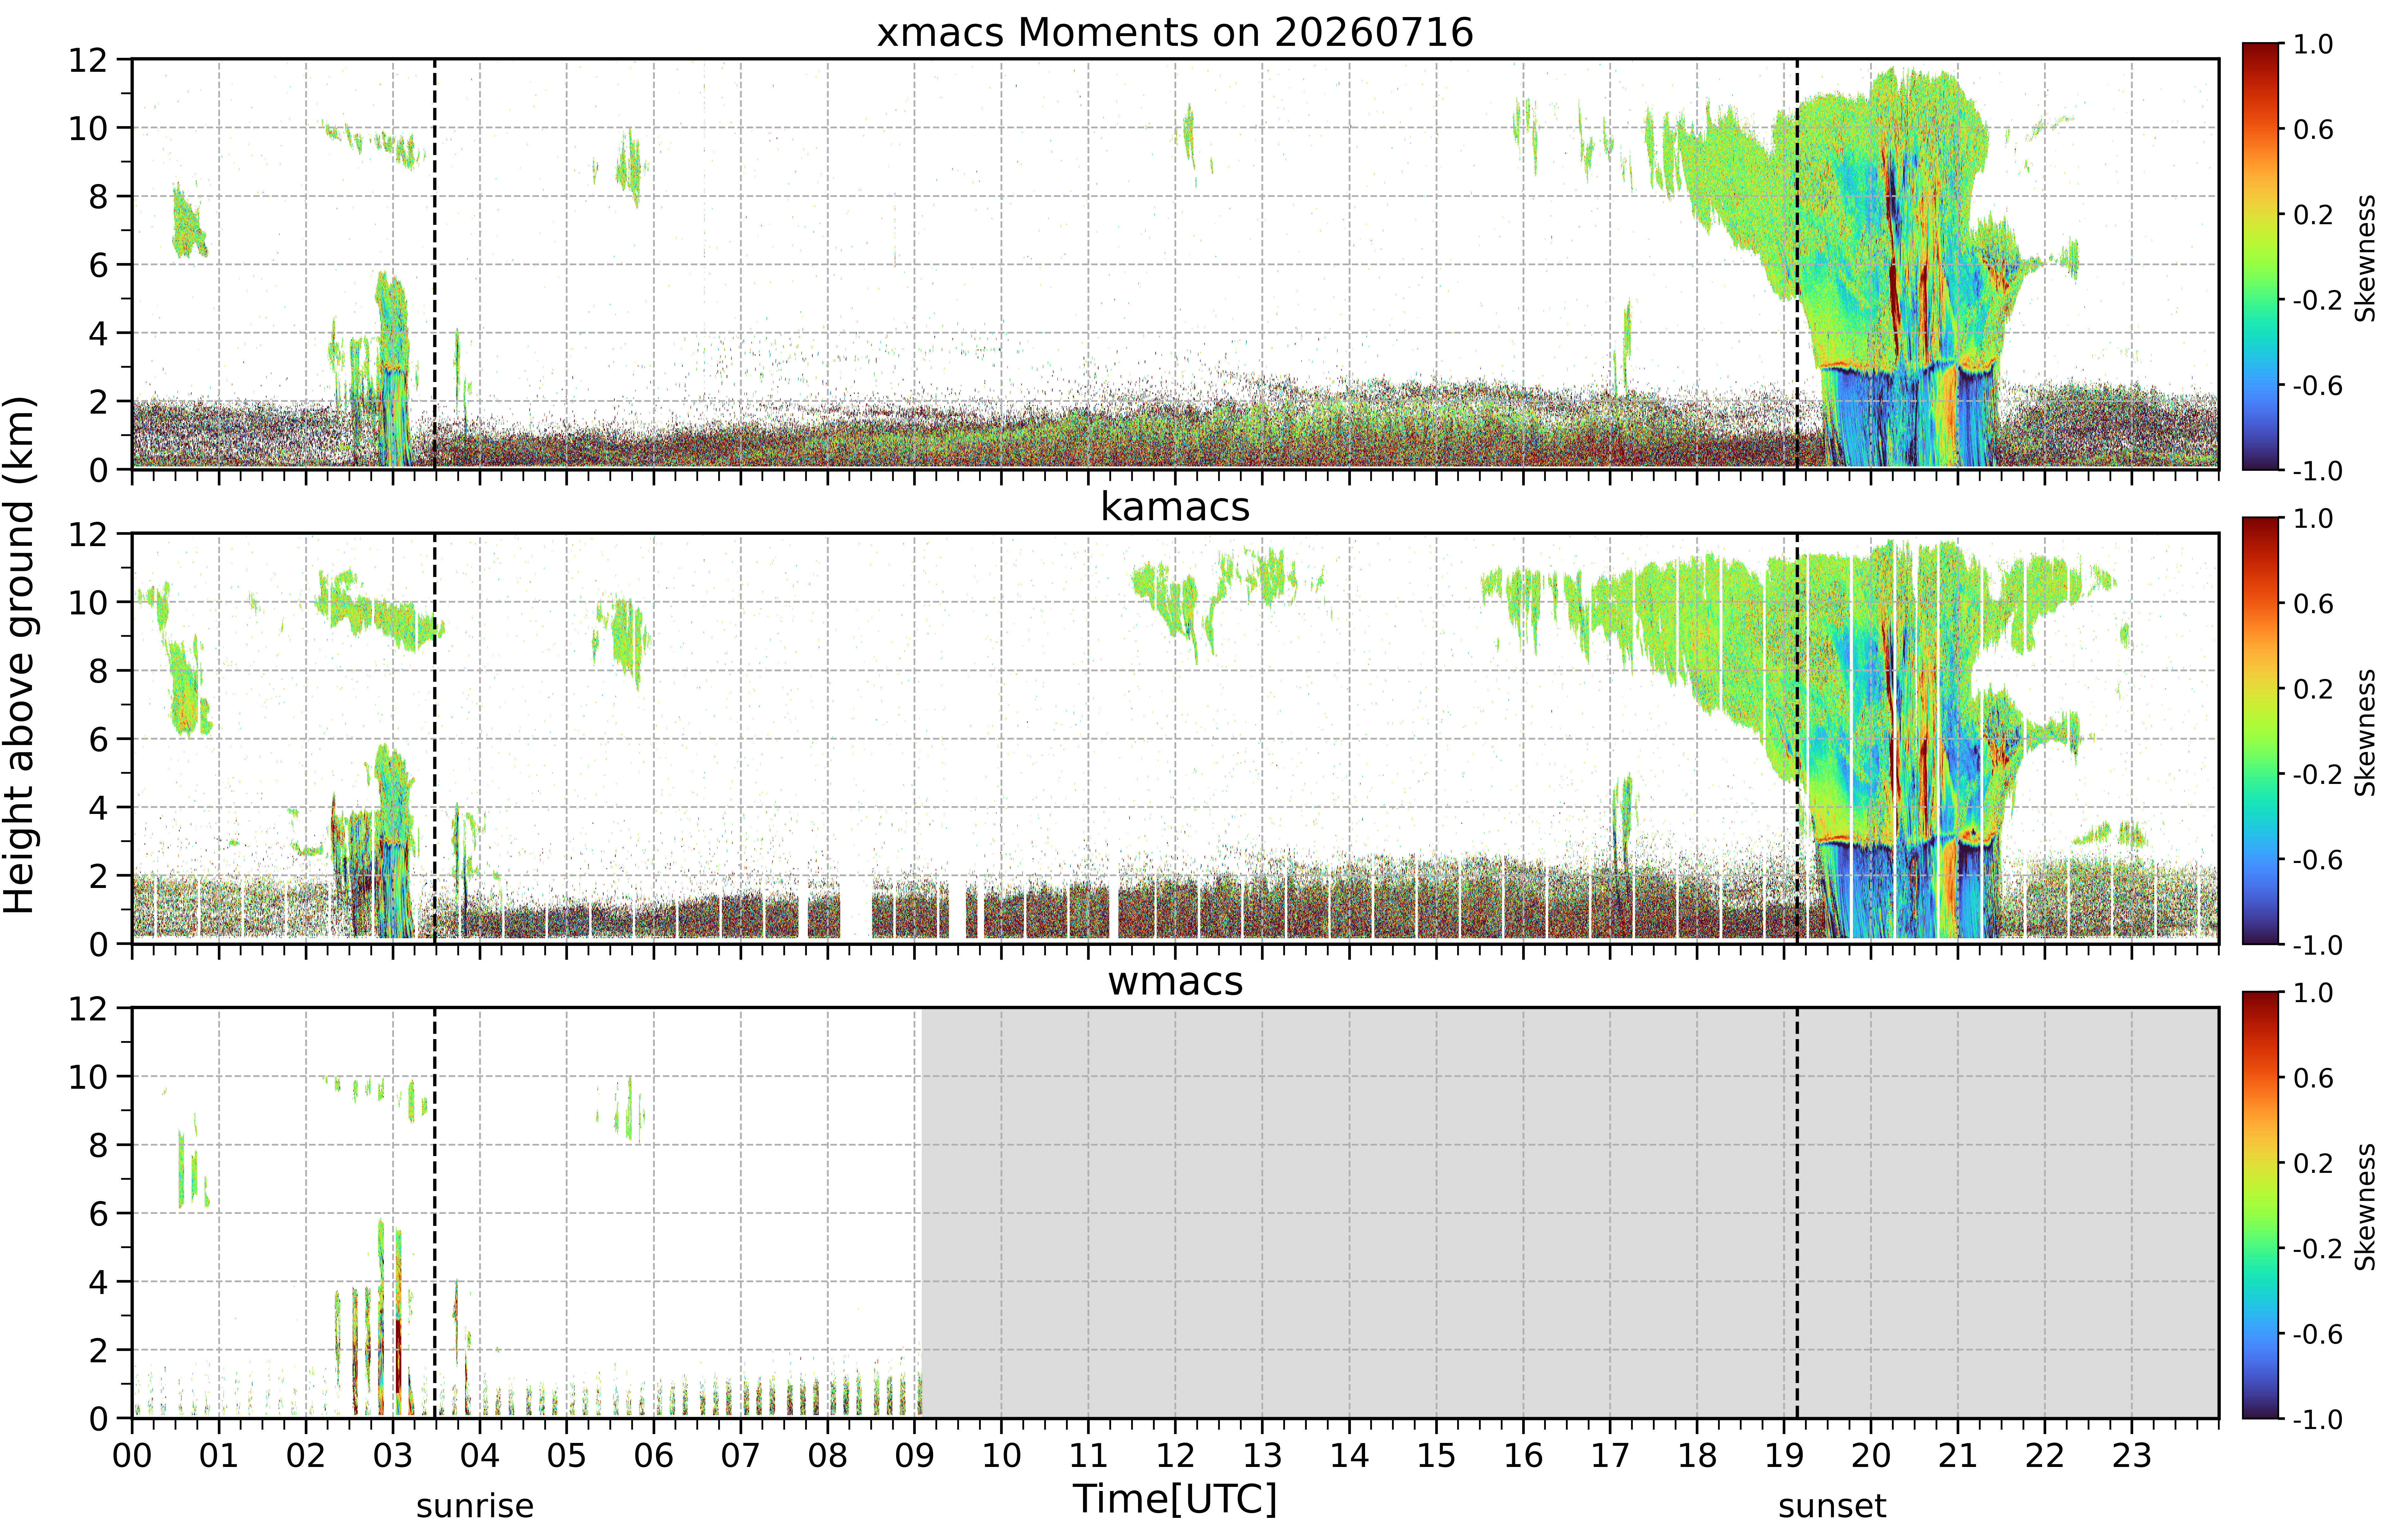Click the sunrise dashed line in xmacs panel
The image size is (2394, 1540).
435,264
